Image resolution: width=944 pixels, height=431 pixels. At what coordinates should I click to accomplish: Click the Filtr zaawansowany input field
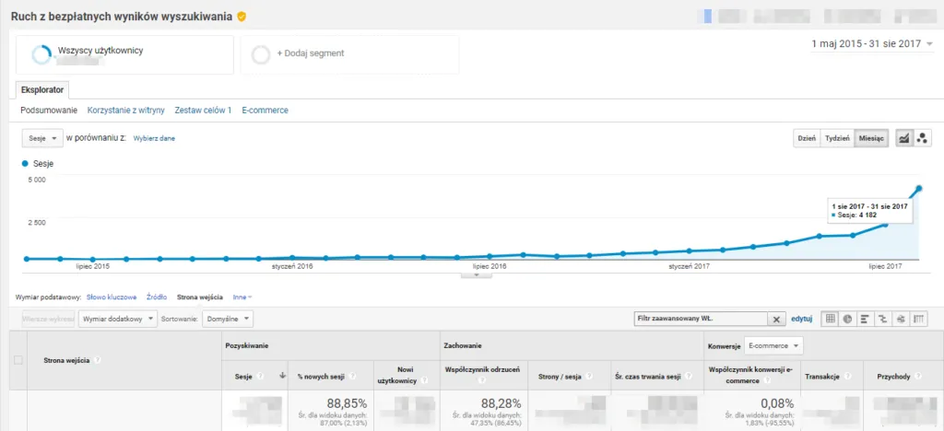tap(700, 319)
